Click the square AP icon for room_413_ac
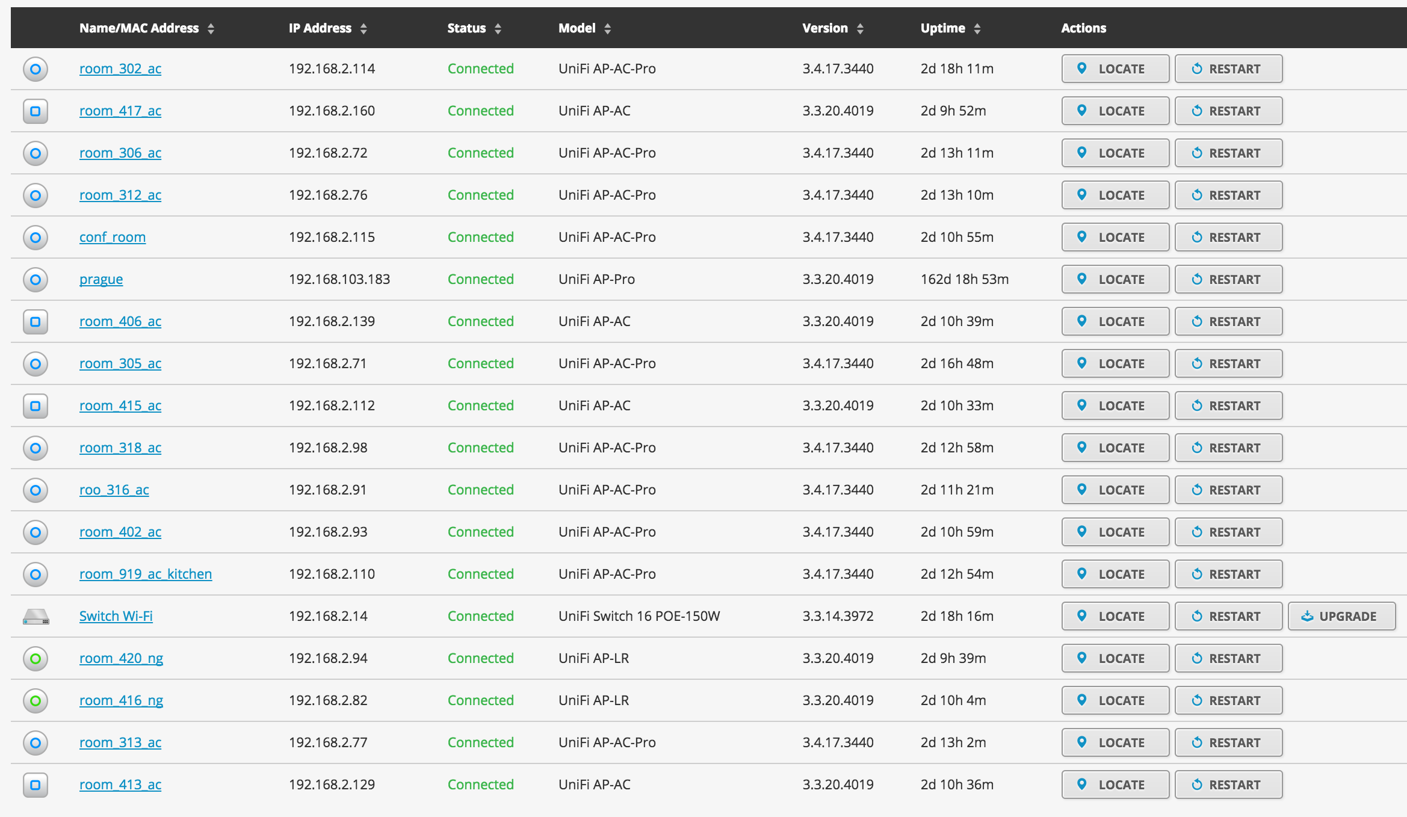This screenshot has width=1407, height=817. (36, 785)
